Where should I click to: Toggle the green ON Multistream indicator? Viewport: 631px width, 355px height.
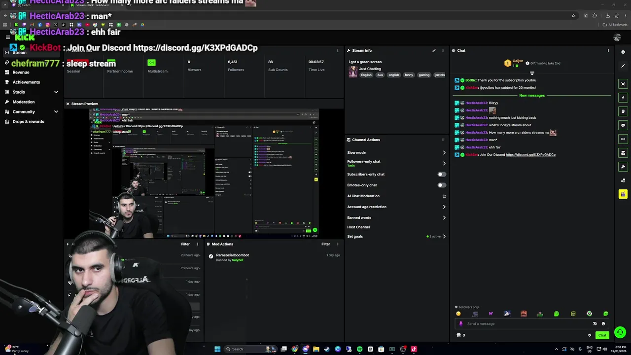click(x=151, y=63)
